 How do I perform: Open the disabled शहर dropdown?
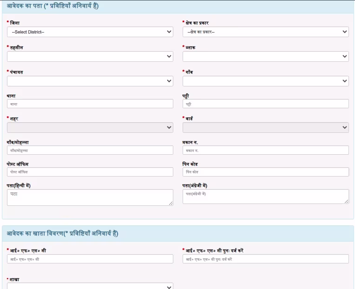coord(90,128)
